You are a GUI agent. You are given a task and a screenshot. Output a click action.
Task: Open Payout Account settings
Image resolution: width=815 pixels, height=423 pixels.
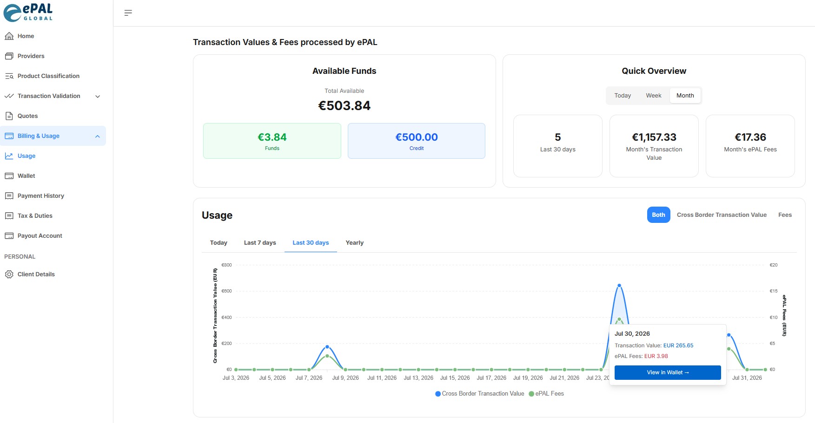[x=53, y=236]
